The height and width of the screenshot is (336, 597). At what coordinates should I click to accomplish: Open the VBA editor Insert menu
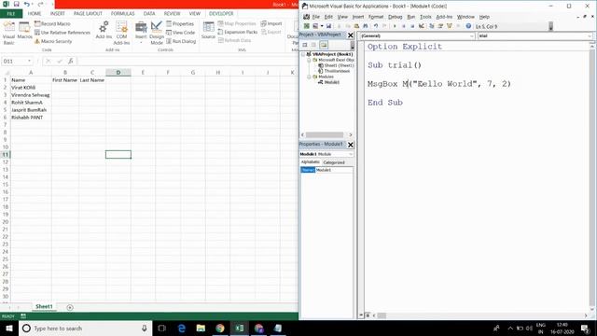358,17
